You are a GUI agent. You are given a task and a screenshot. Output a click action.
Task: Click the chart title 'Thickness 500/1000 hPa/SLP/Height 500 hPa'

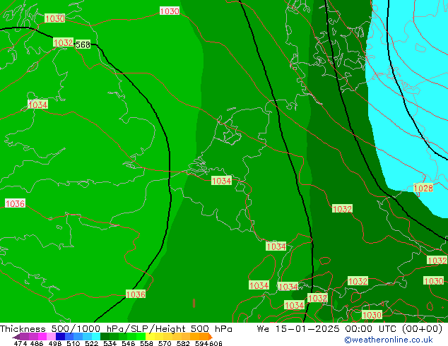(116, 329)
